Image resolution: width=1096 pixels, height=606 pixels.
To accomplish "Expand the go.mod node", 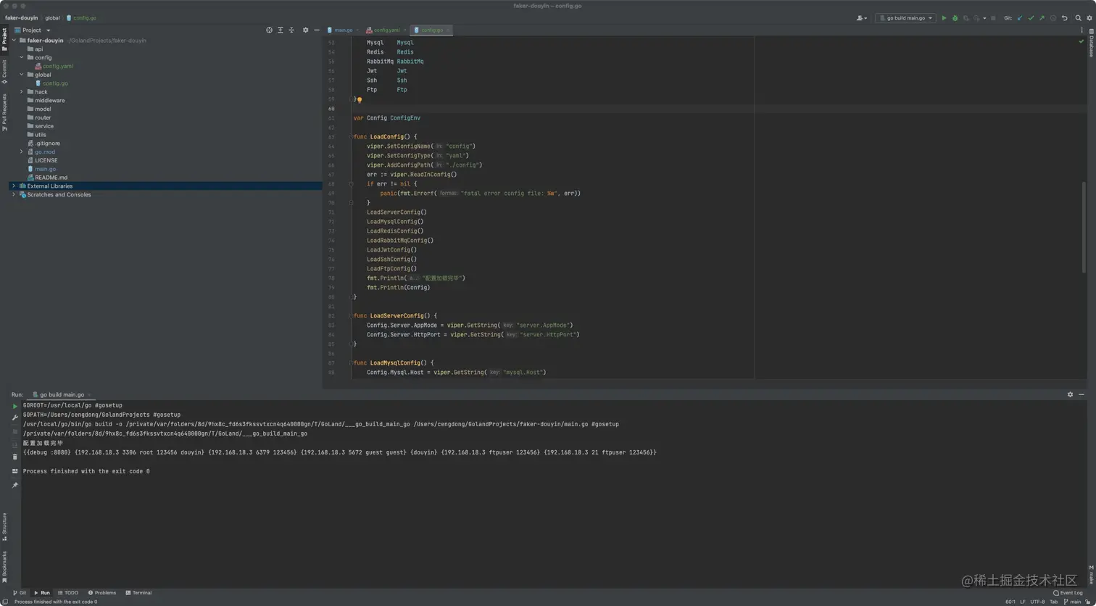I will click(22, 152).
